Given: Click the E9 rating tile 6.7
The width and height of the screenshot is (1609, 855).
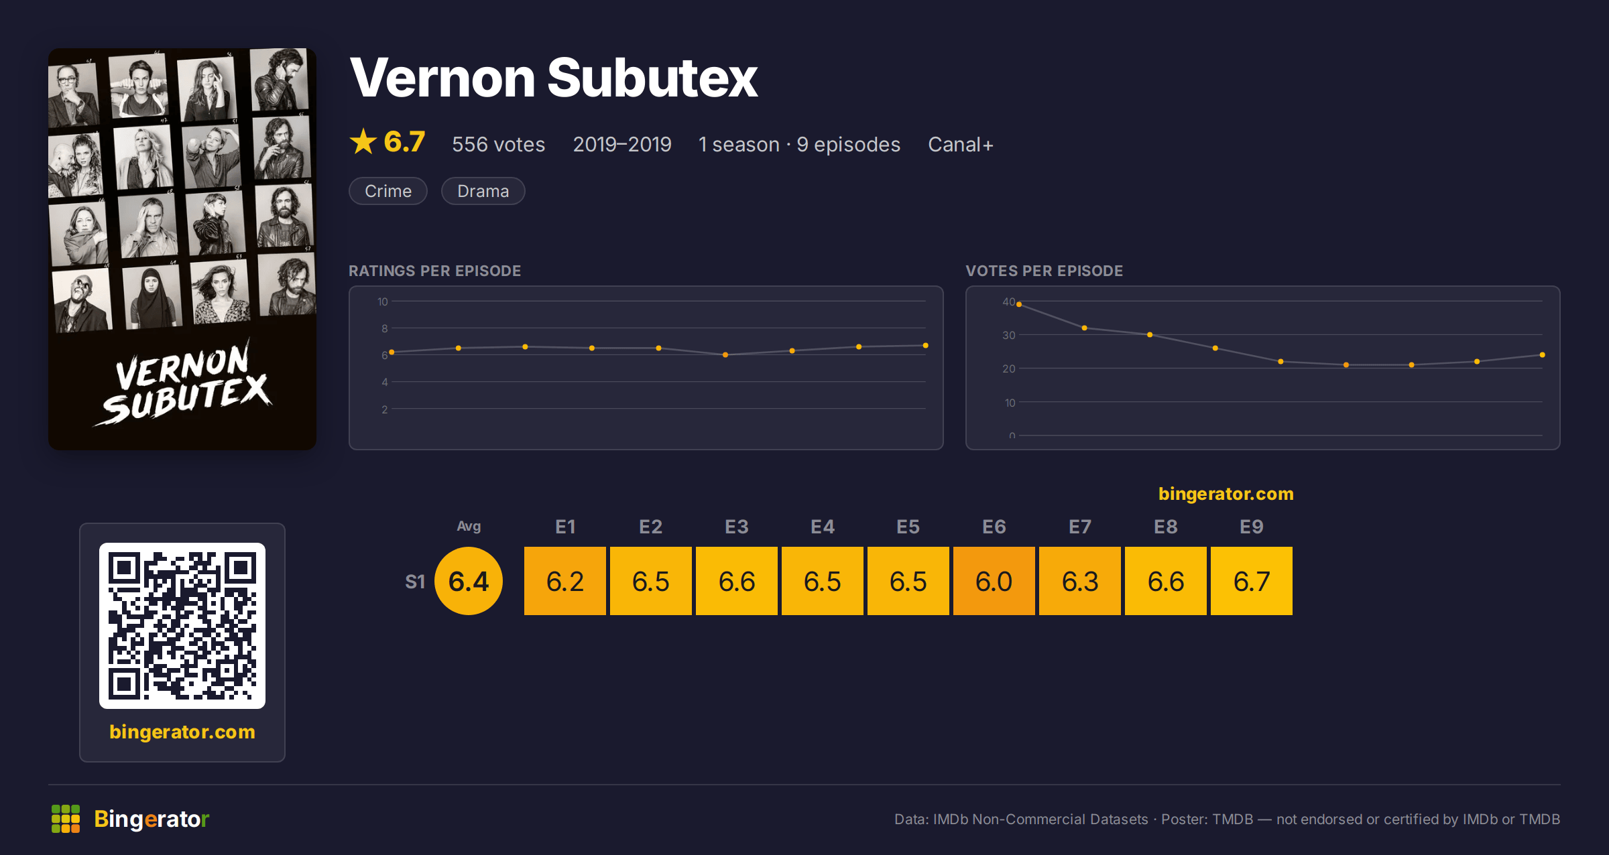Looking at the screenshot, I should point(1252,581).
